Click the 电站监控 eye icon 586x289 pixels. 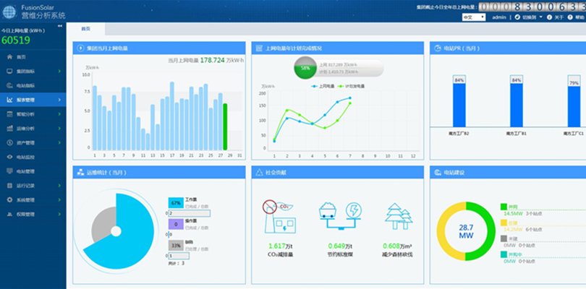pyautogui.click(x=9, y=157)
